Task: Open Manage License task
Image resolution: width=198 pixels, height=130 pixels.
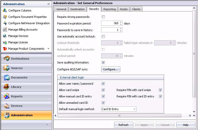Action: tap(18, 43)
